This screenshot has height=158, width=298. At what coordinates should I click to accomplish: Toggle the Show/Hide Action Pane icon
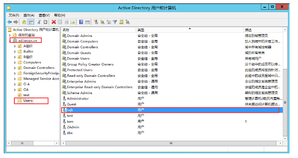tap(87, 22)
